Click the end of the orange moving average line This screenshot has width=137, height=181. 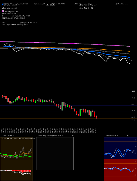click(x=130, y=51)
